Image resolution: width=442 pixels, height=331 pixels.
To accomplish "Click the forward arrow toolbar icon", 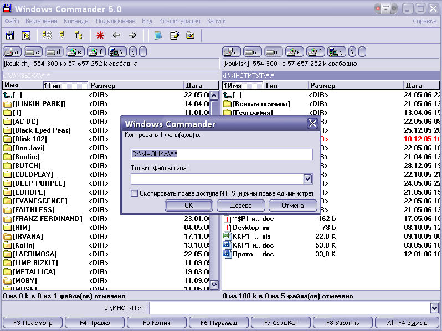I will (x=132, y=35).
